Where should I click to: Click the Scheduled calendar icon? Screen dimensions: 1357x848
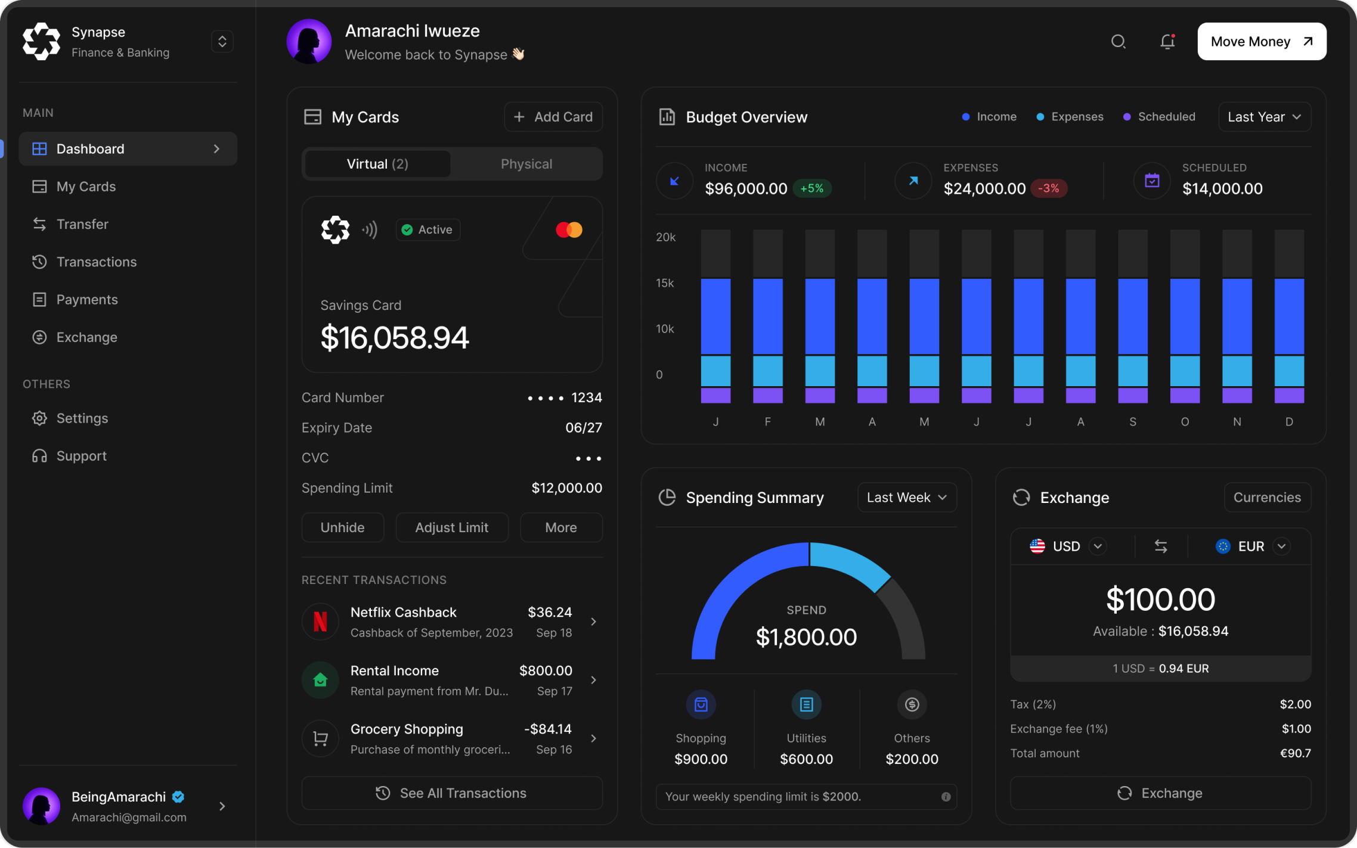tap(1152, 181)
